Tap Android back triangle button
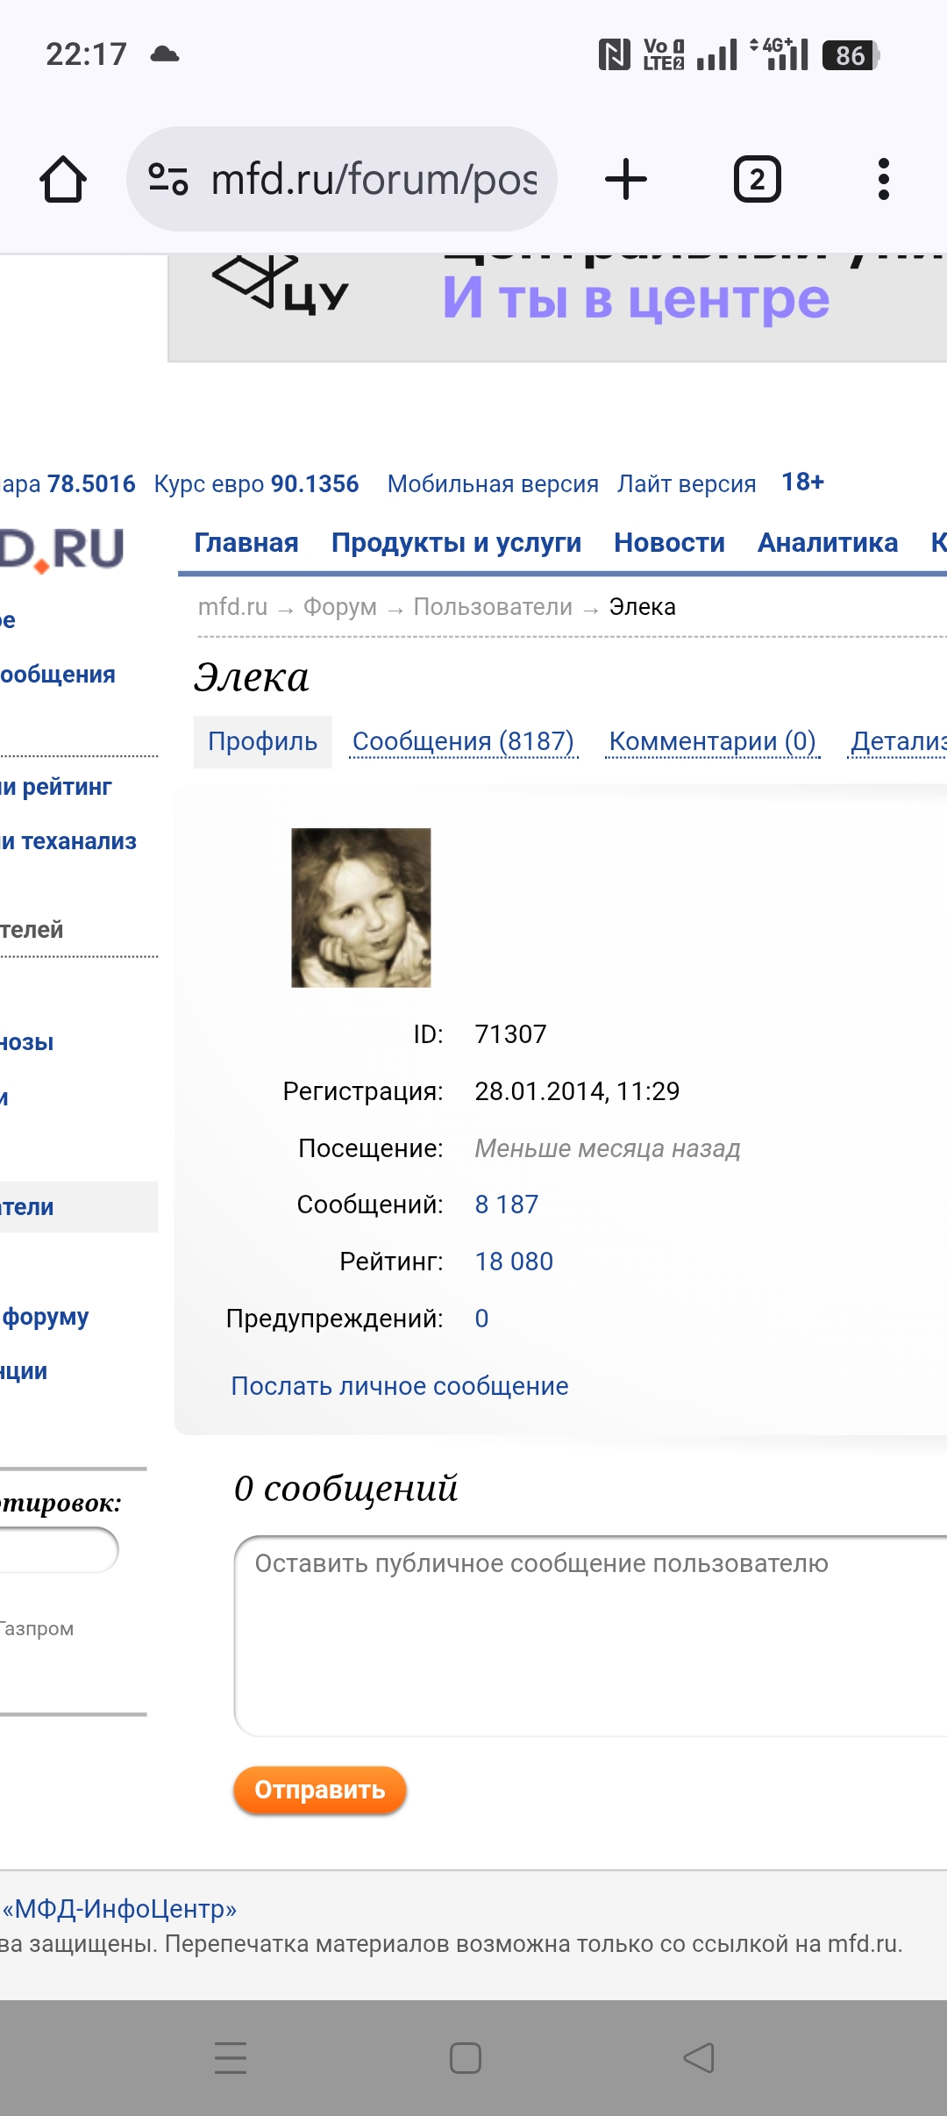Image resolution: width=947 pixels, height=2116 pixels. pyautogui.click(x=699, y=2058)
